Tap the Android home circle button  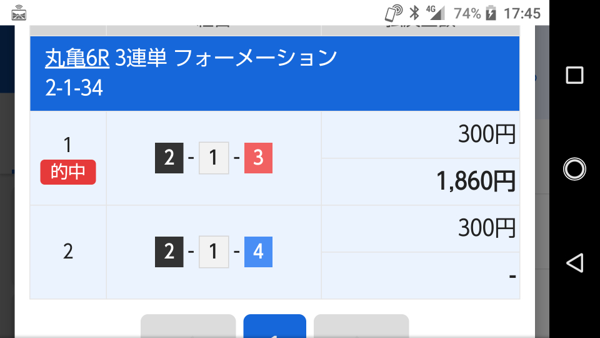[x=574, y=169]
